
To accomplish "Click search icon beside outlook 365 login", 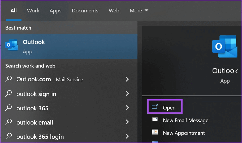I will coord(8,136).
